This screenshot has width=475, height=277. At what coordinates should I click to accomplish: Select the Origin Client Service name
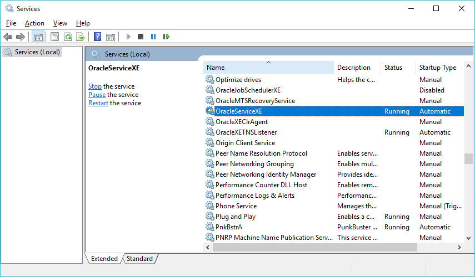pos(246,143)
